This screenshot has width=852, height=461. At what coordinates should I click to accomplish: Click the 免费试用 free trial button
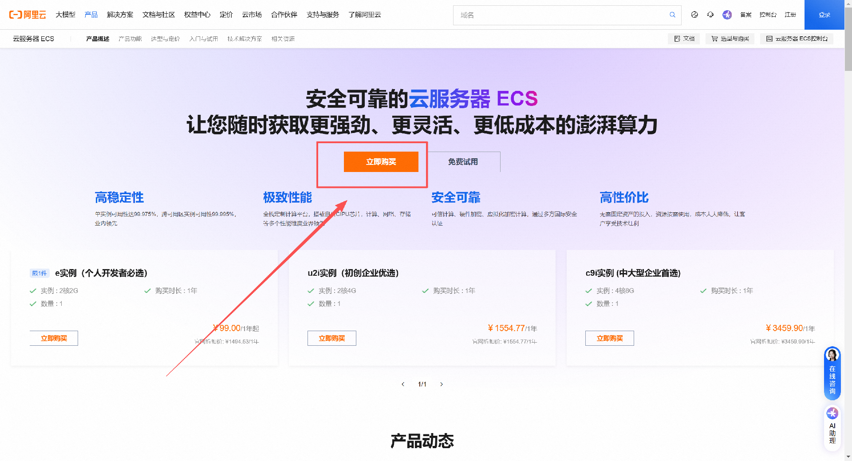(463, 162)
